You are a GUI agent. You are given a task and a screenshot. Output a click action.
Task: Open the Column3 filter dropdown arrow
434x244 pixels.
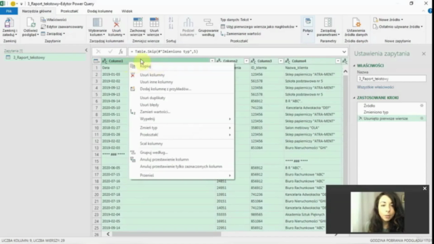point(281,61)
